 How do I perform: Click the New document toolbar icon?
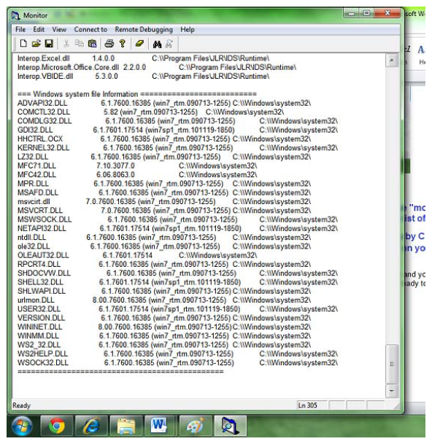(23, 44)
